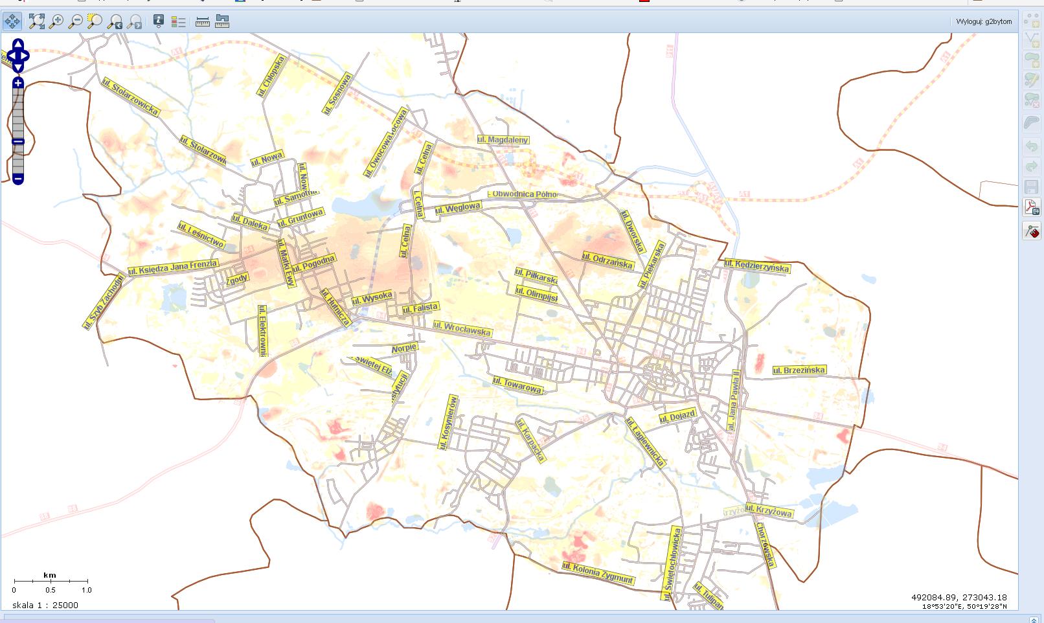
Task: Click the Wyloguj: g2bytom logout link
Action: [x=984, y=21]
